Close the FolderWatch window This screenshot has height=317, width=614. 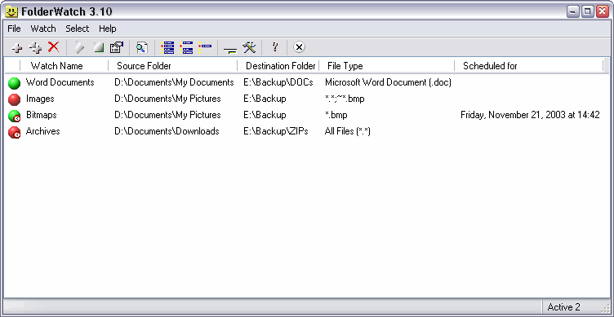point(603,11)
